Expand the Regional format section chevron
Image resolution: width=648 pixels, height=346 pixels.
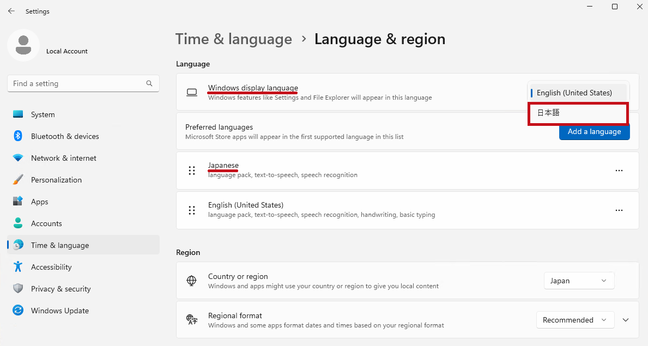[x=626, y=320]
